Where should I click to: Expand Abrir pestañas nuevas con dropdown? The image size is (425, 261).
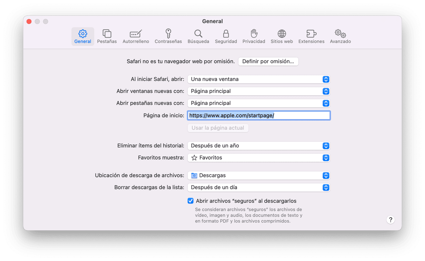(259, 103)
